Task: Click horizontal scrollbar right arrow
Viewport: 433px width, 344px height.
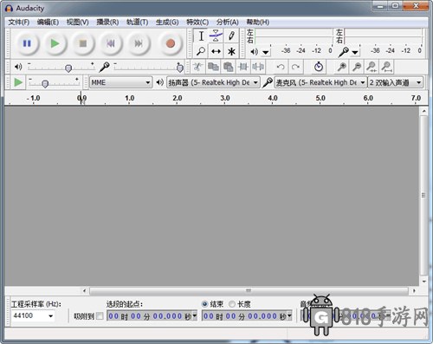Action: pos(414,290)
